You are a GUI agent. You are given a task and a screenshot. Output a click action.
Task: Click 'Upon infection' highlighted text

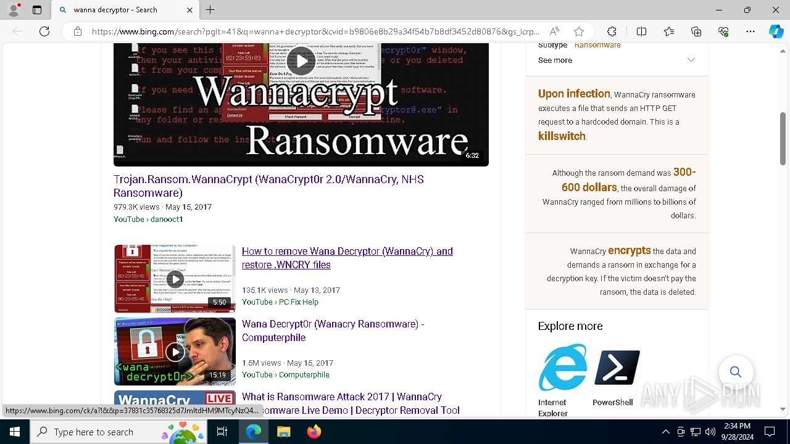click(574, 94)
